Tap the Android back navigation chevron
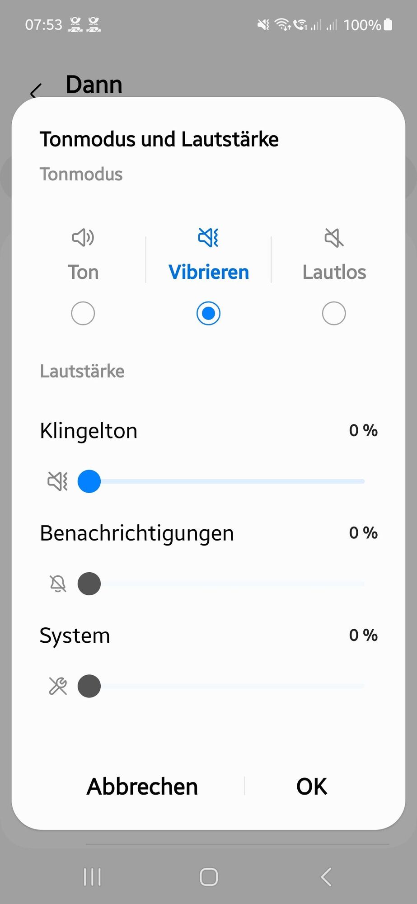417x904 pixels. tap(326, 877)
